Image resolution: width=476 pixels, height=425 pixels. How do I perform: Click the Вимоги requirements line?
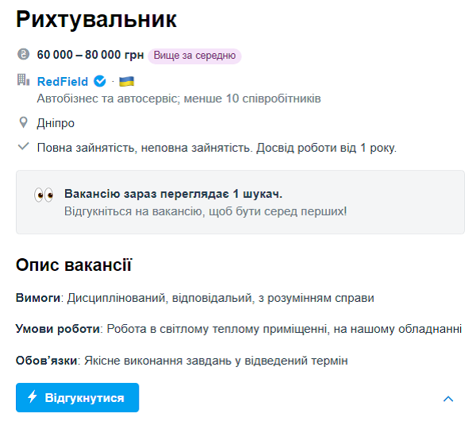pyautogui.click(x=194, y=298)
